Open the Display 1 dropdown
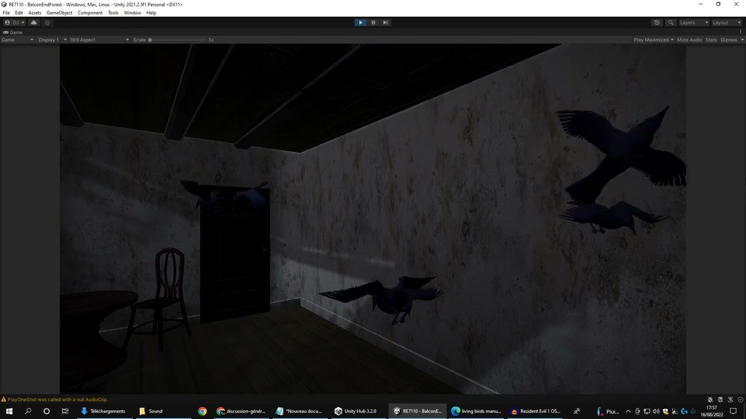 [52, 40]
